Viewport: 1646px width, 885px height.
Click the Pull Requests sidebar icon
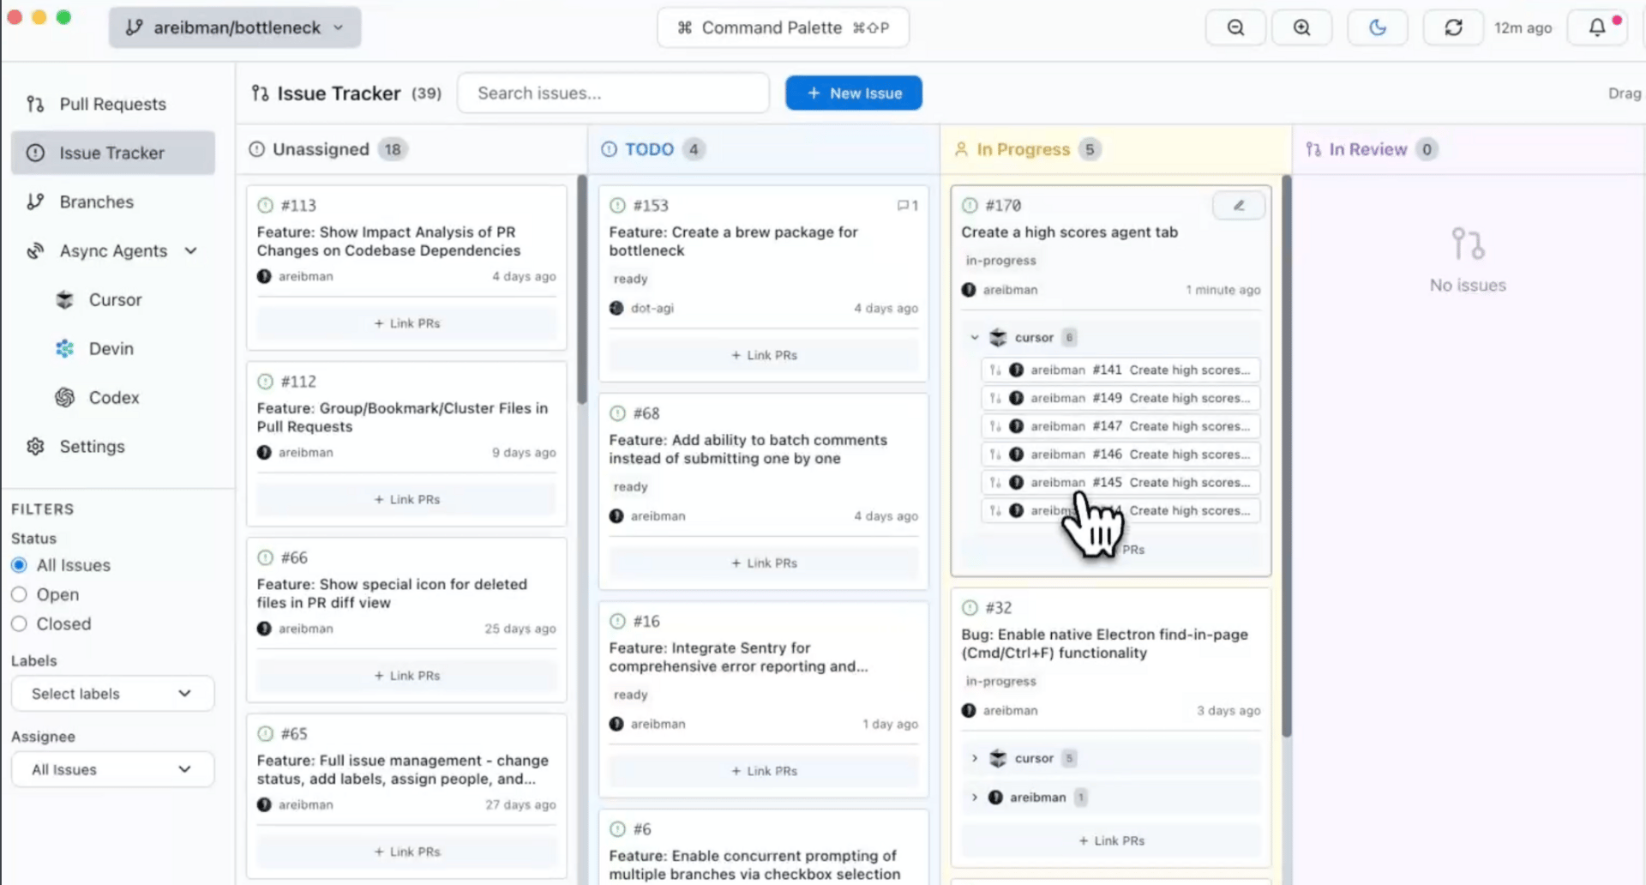pos(35,104)
